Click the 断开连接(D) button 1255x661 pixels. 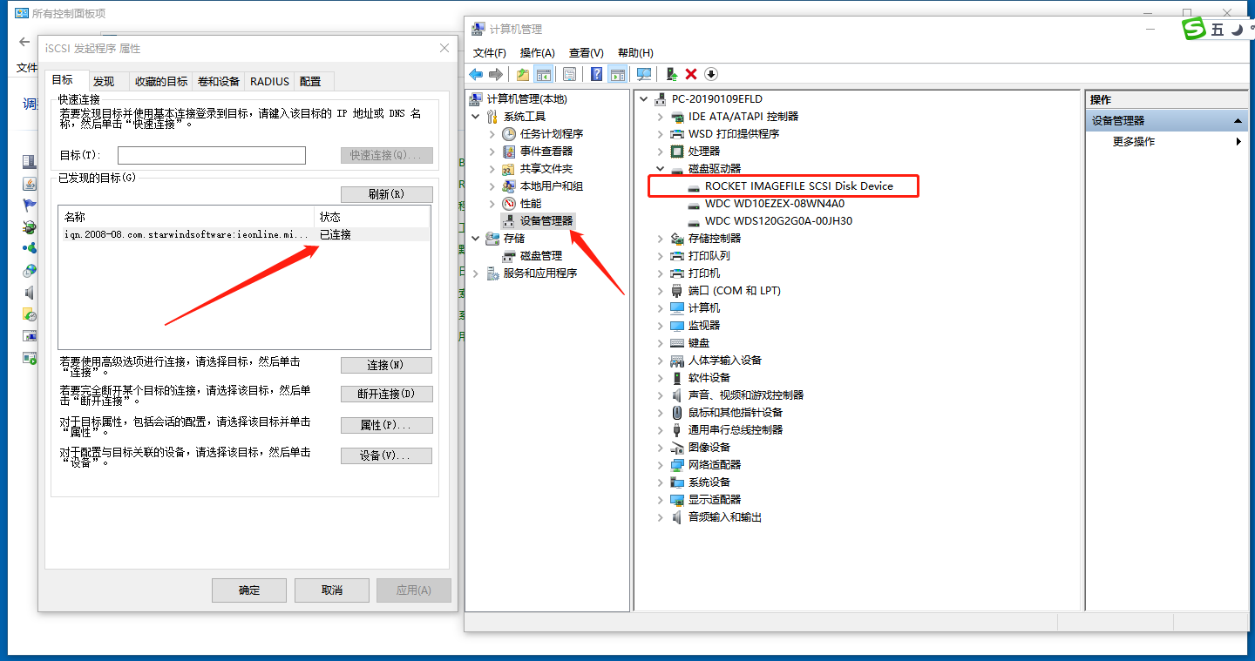click(x=386, y=394)
